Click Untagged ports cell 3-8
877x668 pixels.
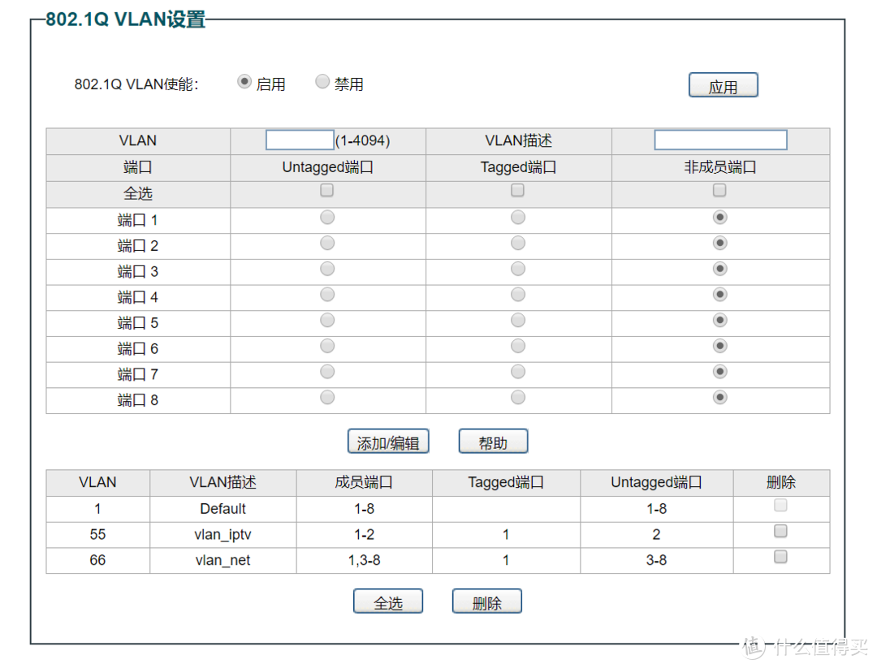tap(657, 561)
